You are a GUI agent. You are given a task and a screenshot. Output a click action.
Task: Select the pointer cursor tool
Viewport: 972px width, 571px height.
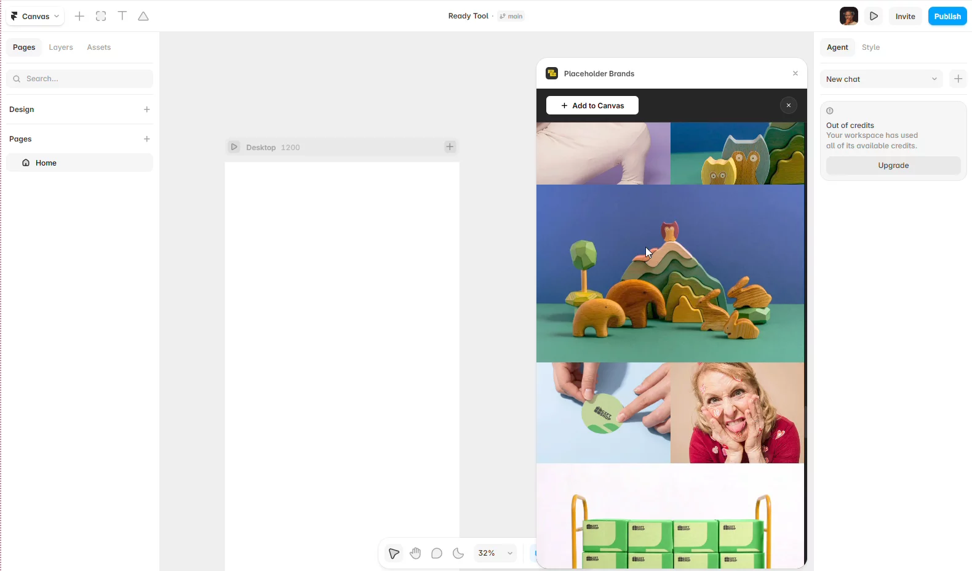tap(394, 553)
